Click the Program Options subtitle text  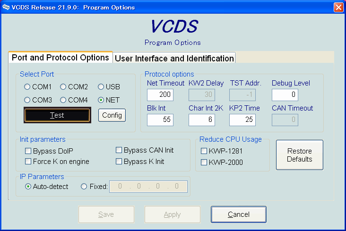pyautogui.click(x=173, y=43)
